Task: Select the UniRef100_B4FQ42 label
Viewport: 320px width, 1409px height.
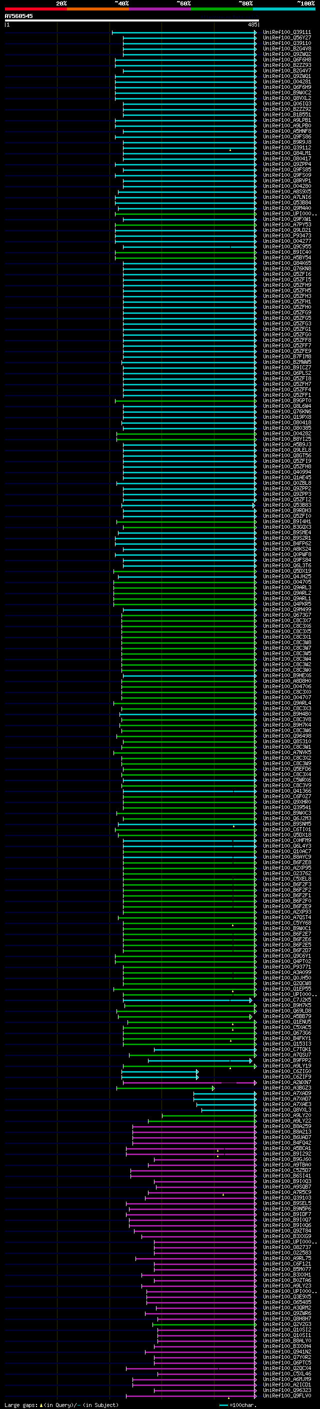Action: pos(287,1143)
